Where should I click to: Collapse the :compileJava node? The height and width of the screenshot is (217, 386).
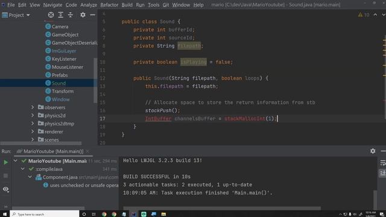[x=23, y=169]
